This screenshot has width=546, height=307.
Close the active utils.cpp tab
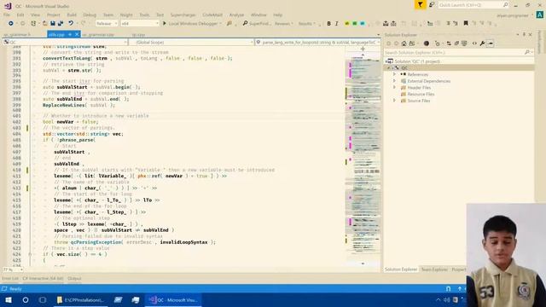(x=77, y=34)
